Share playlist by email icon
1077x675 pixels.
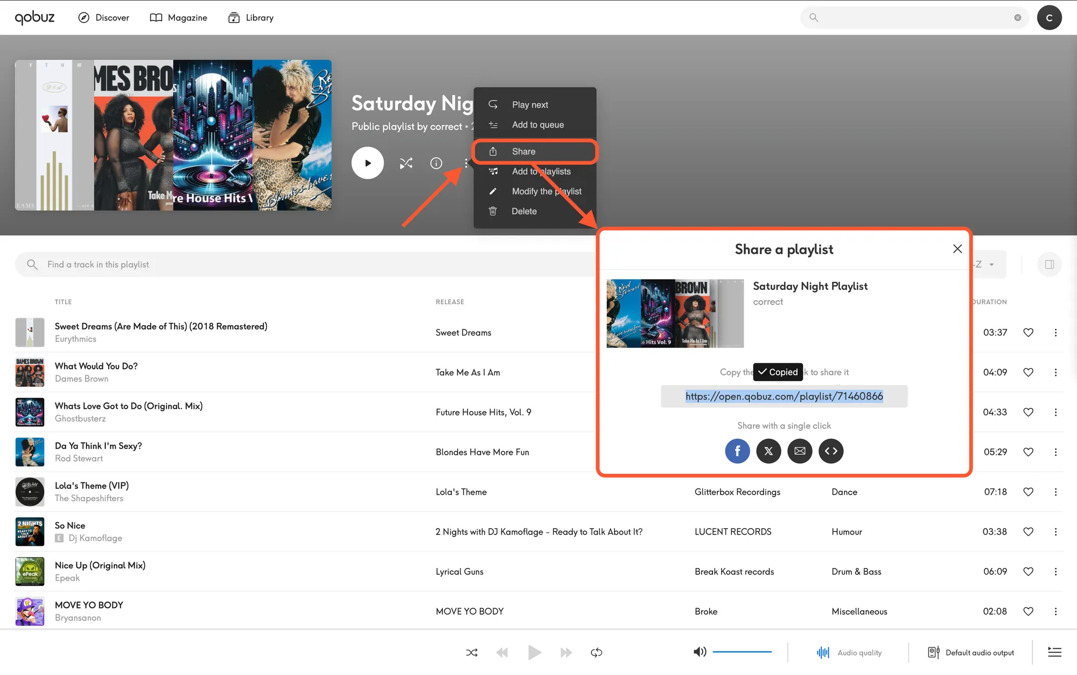tap(800, 451)
